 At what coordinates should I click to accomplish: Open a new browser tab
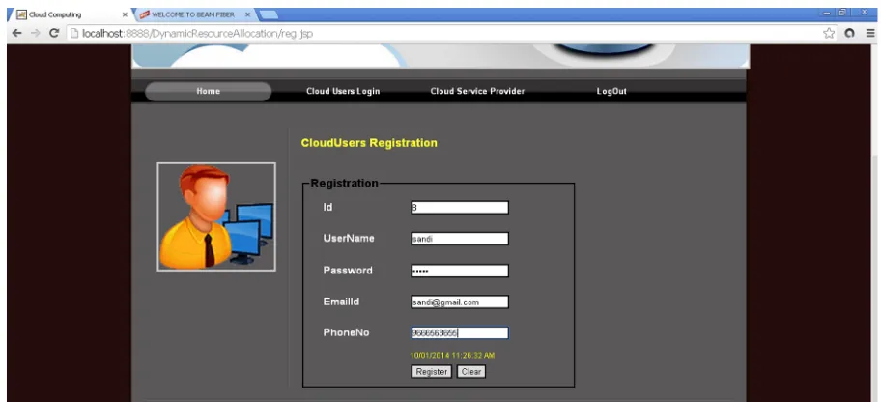270,14
